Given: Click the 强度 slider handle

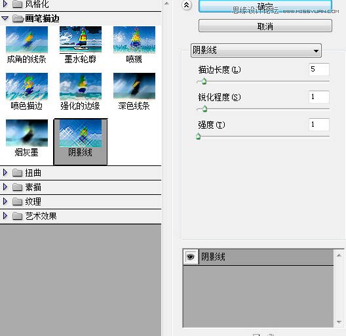Looking at the screenshot, I should [198, 136].
